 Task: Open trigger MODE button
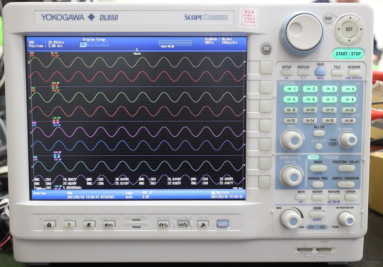318,168
